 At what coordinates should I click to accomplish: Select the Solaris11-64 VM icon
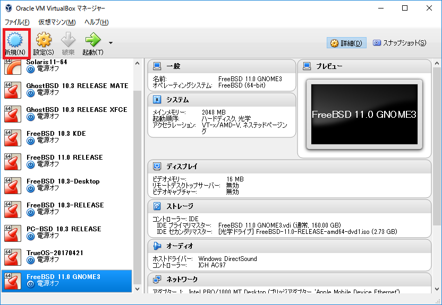(x=13, y=67)
